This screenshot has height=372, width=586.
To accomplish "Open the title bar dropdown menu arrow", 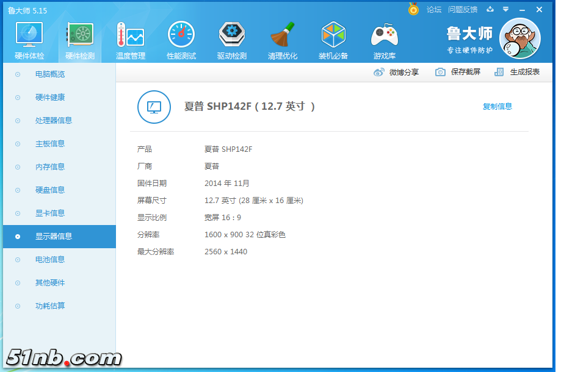I will (x=505, y=9).
